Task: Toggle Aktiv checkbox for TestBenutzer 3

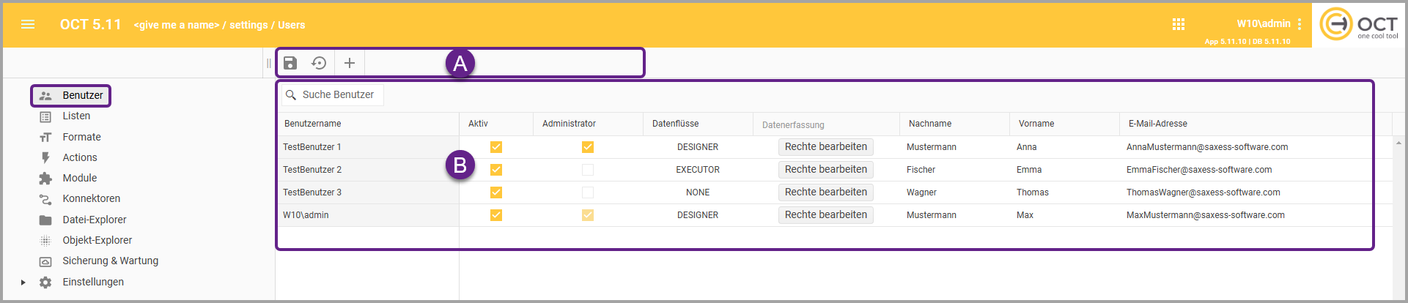Action: pyautogui.click(x=496, y=192)
